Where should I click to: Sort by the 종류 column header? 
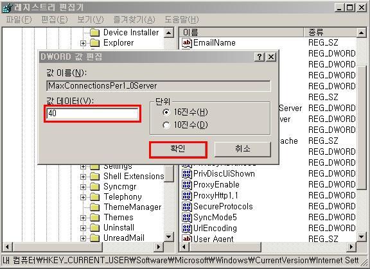tap(330, 32)
